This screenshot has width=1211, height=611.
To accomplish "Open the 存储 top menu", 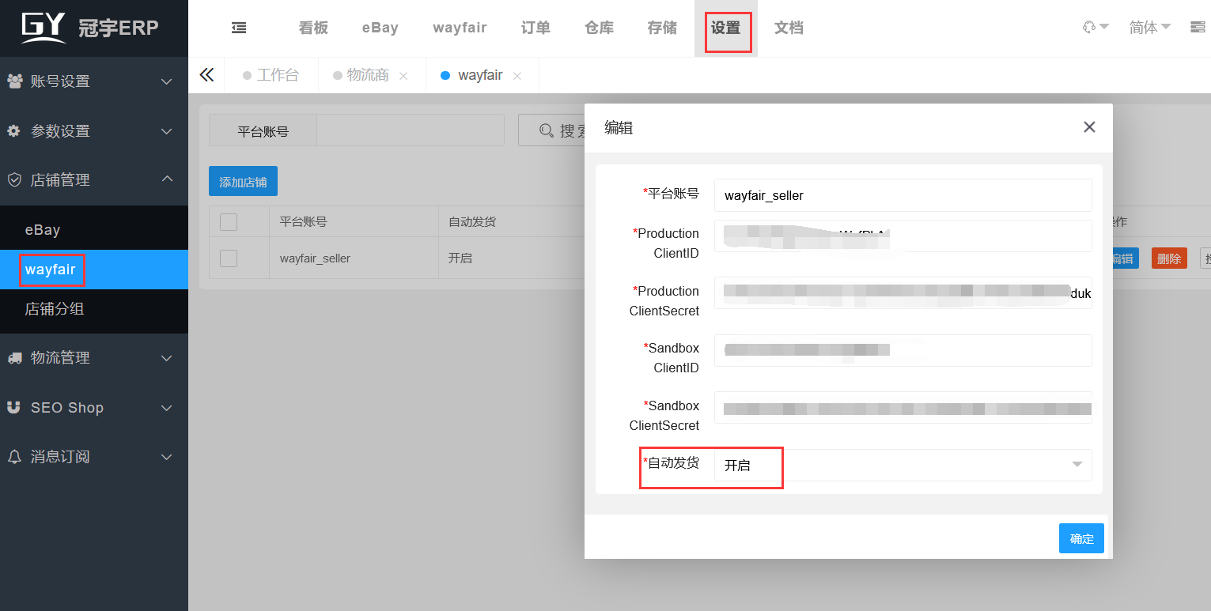I will [x=662, y=28].
